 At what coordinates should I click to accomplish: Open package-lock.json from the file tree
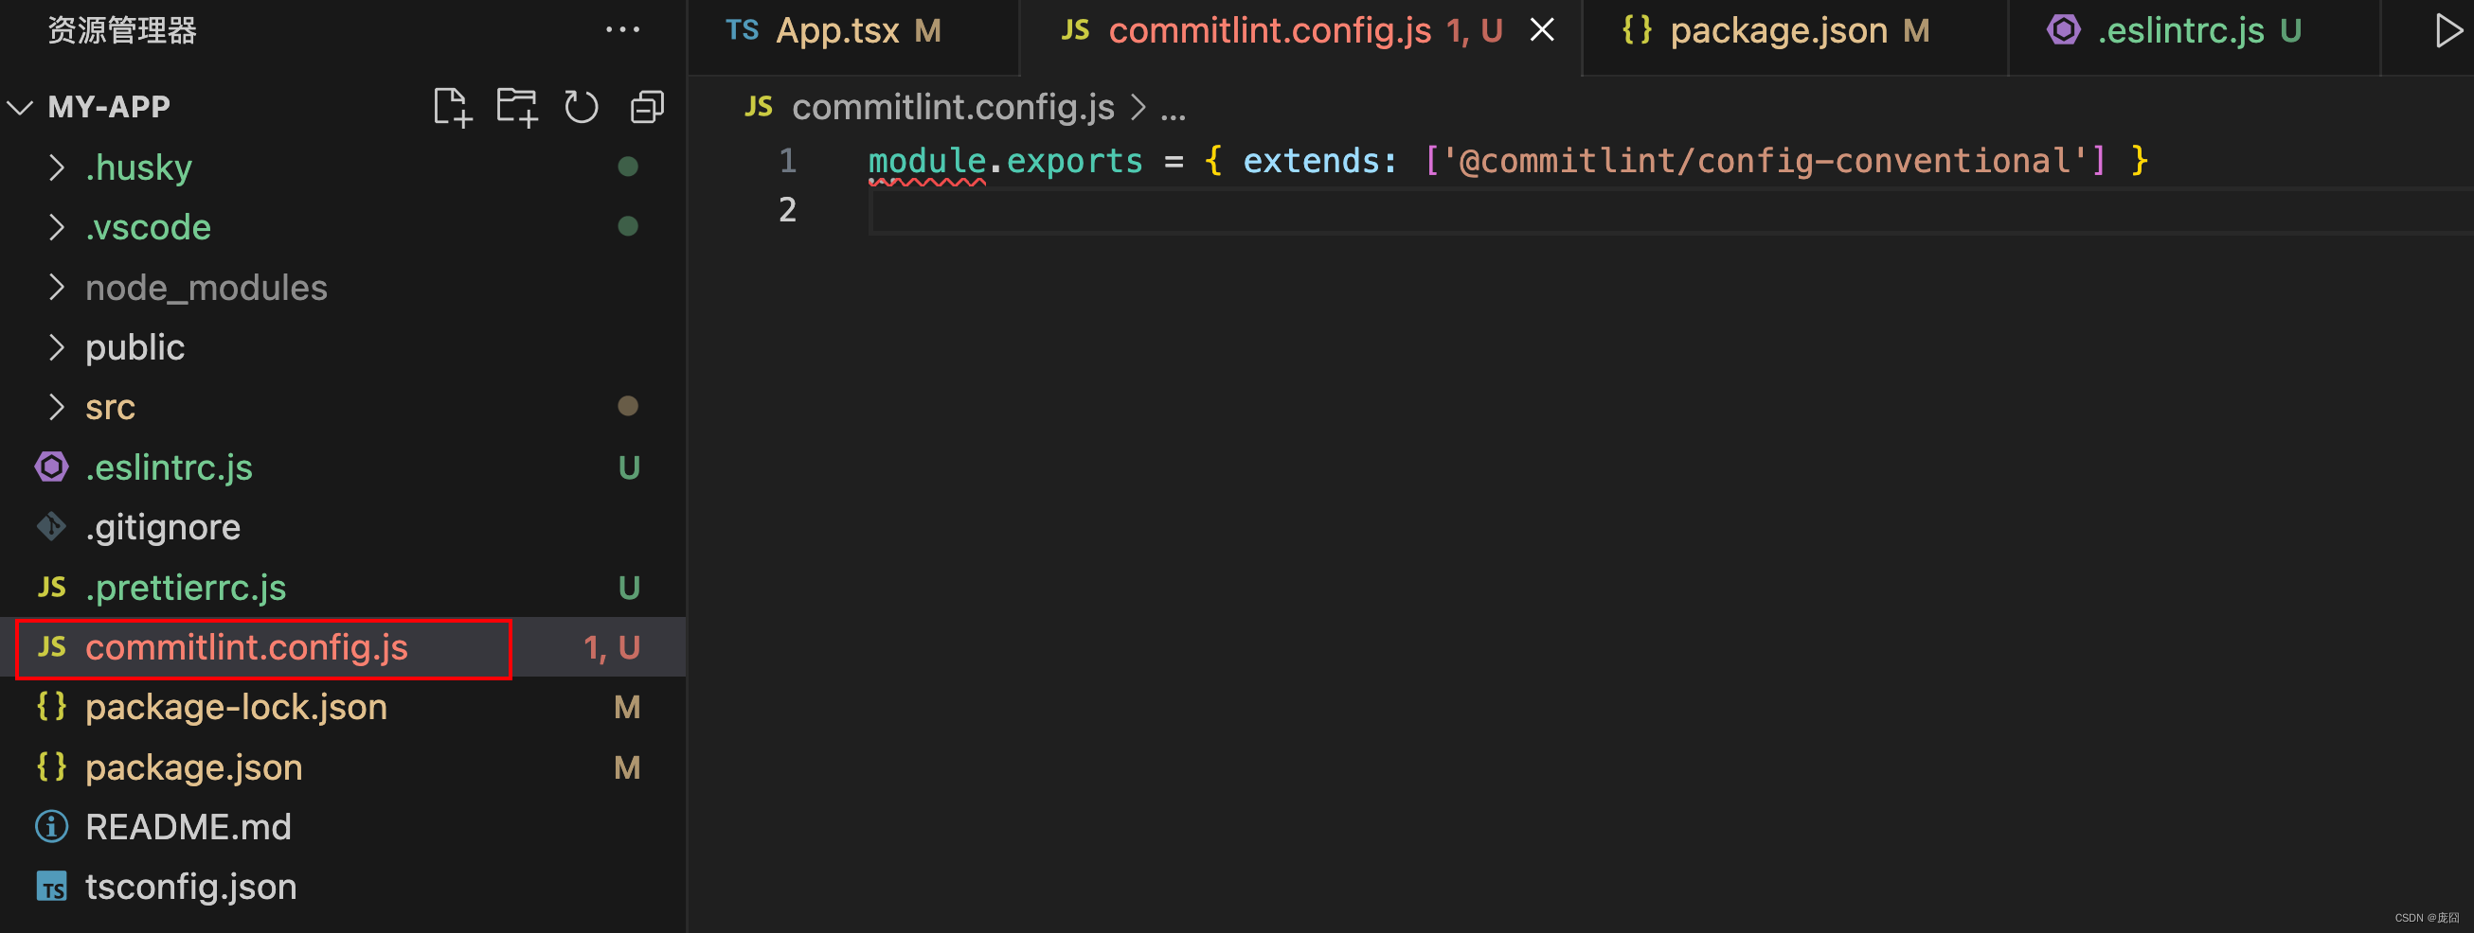(343, 707)
